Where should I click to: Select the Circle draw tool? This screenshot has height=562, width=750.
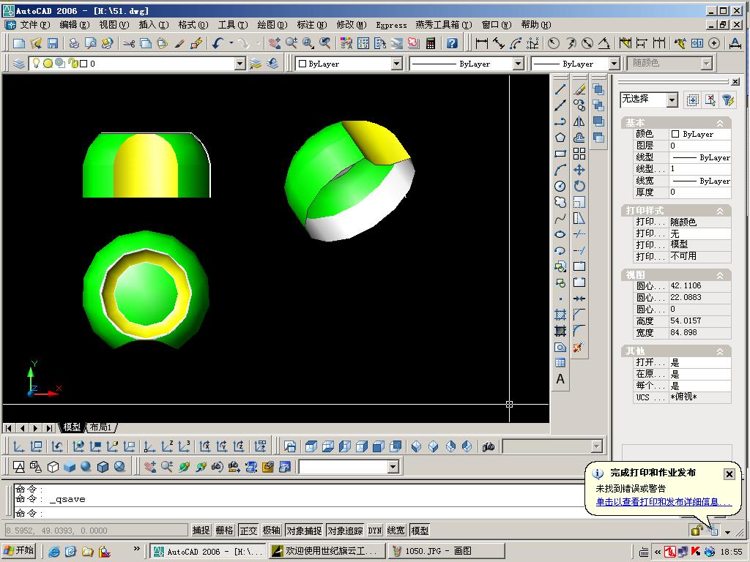pyautogui.click(x=560, y=186)
